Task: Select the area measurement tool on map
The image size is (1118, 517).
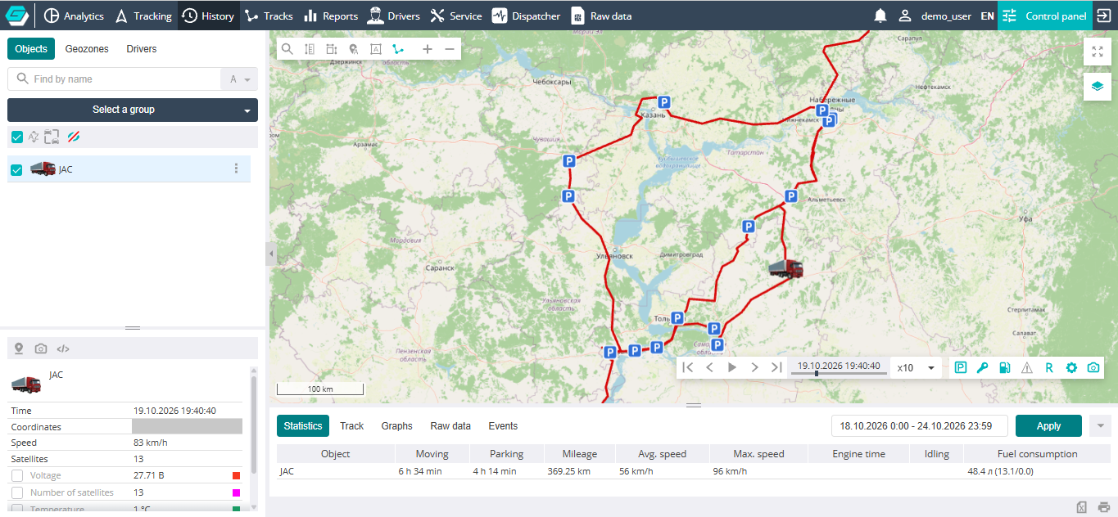Action: 331,49
